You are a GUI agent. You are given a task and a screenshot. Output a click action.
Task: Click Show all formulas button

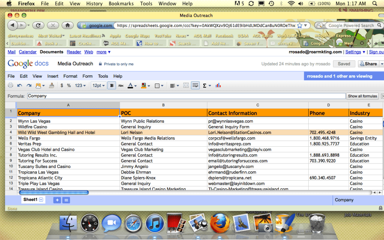click(362, 96)
